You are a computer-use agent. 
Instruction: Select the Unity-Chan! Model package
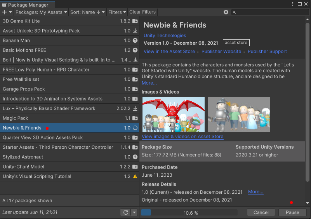point(69,167)
